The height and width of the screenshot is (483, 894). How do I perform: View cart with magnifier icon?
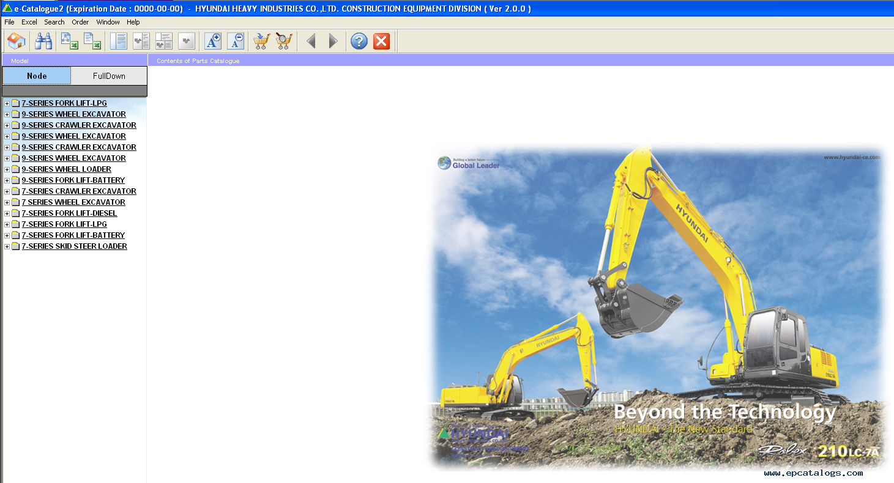(284, 42)
